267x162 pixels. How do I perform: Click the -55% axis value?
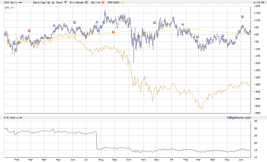point(257,113)
